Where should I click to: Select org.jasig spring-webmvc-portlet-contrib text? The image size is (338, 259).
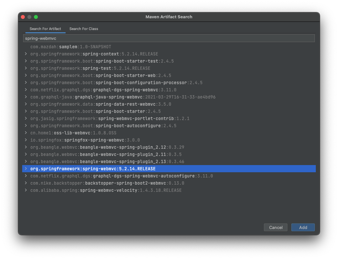click(110, 118)
